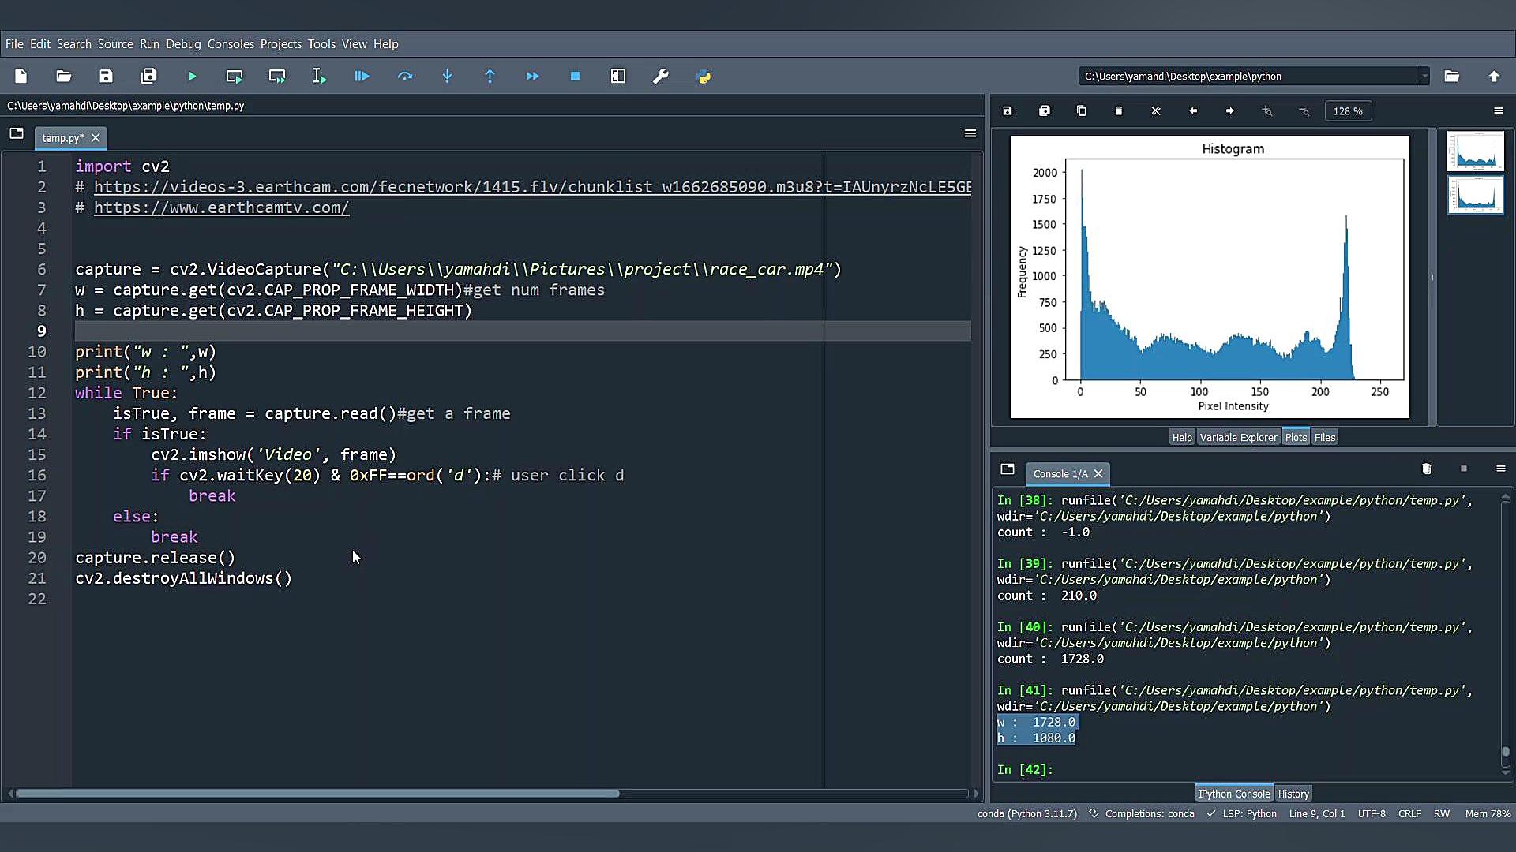Start debugging the file

pyautogui.click(x=362, y=77)
